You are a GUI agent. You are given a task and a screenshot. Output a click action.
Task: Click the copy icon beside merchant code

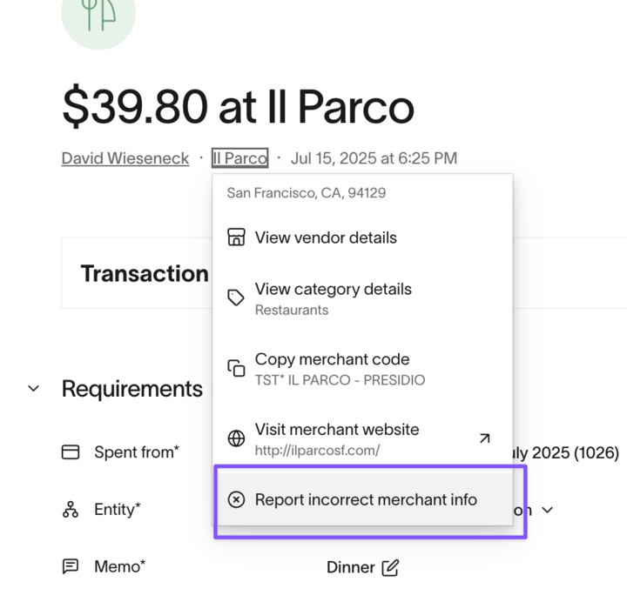(x=236, y=368)
